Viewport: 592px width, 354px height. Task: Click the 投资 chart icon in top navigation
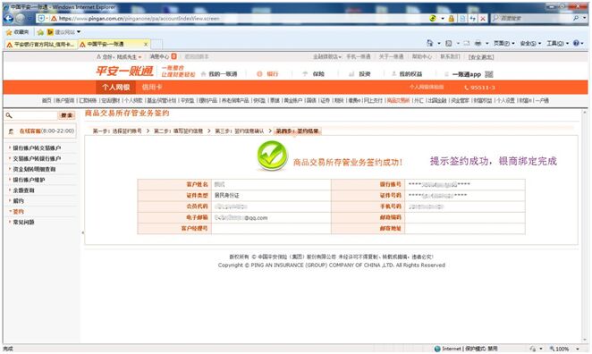tap(351, 74)
